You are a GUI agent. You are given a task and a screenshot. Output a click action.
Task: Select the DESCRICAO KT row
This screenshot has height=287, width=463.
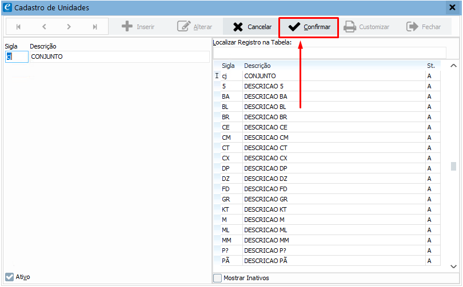266,209
